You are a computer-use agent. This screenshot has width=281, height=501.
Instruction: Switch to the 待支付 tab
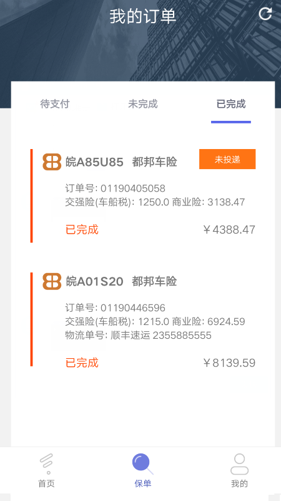55,104
